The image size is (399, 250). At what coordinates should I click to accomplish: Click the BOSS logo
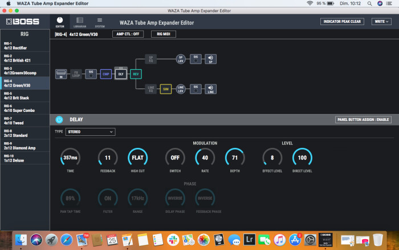point(23,22)
